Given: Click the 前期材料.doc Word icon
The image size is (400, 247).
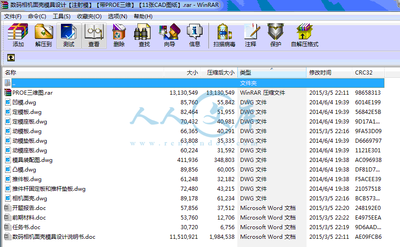Looking at the screenshot, I should (8, 217).
